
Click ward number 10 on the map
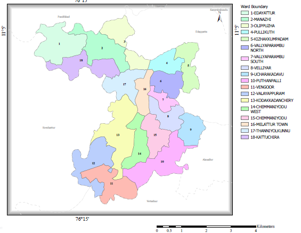pyautogui.click(x=162, y=162)
